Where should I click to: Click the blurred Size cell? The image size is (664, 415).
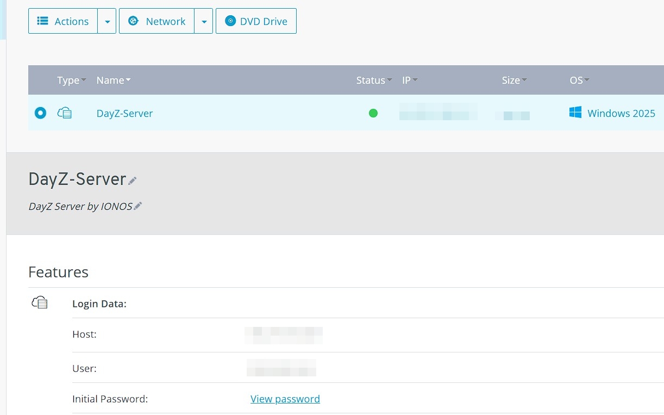pos(512,115)
